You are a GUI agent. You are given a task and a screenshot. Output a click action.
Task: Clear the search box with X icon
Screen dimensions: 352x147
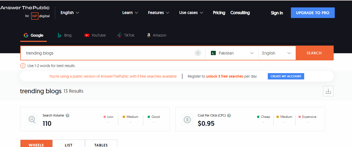198,53
